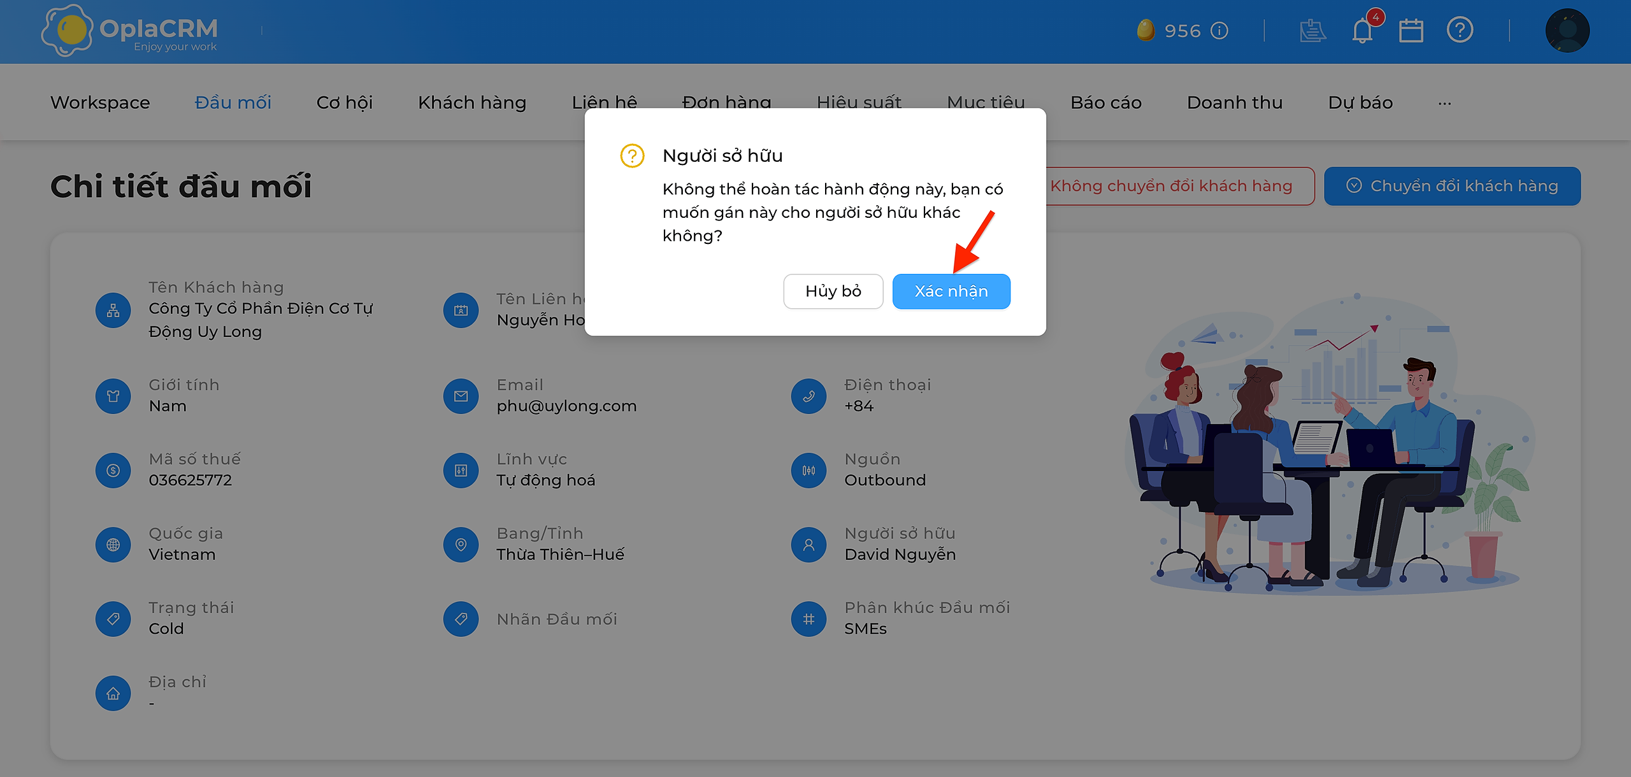Click the Giới tính shirt icon
This screenshot has height=777, width=1631.
pyautogui.click(x=113, y=396)
